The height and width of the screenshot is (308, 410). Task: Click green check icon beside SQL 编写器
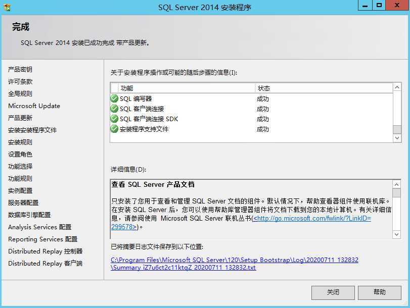(114, 98)
